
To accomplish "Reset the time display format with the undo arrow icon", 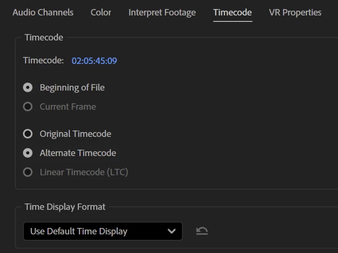I will [x=202, y=231].
